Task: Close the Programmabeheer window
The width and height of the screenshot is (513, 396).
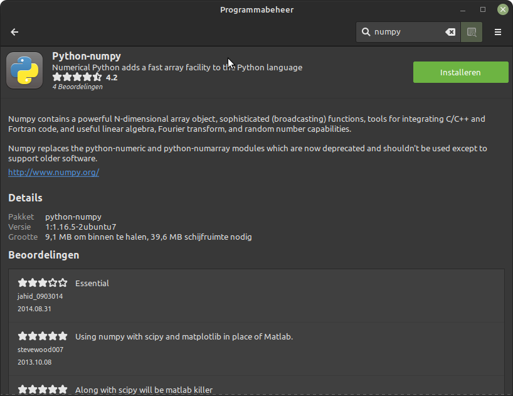Action: 502,9
